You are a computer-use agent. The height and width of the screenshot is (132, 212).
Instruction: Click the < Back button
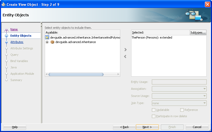[124, 127]
